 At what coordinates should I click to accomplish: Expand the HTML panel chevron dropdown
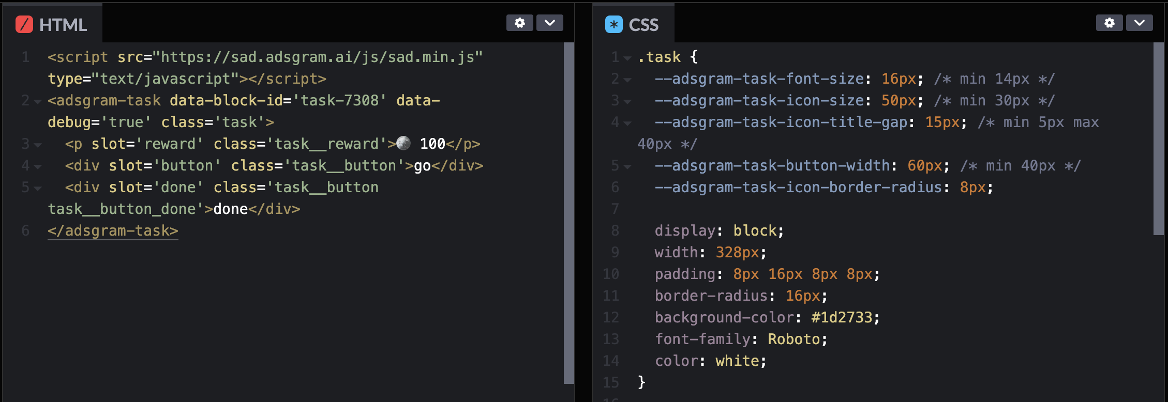click(x=549, y=23)
